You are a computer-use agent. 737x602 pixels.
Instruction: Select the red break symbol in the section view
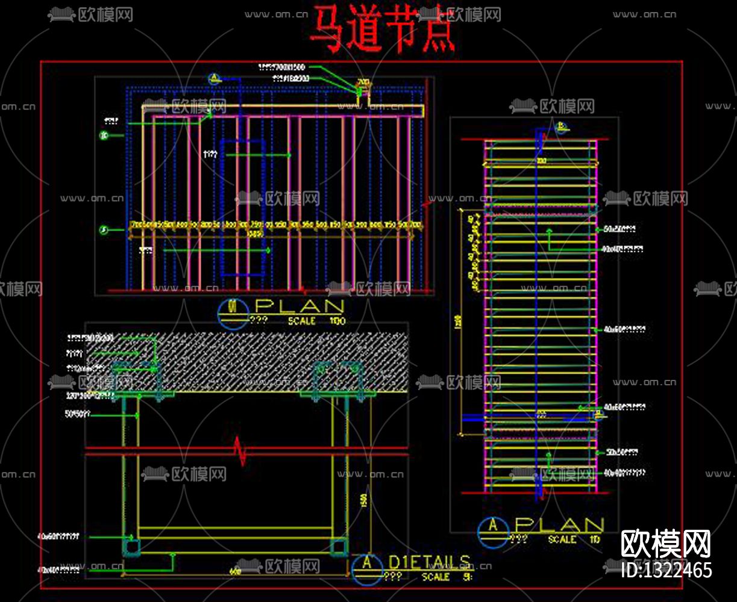pyautogui.click(x=241, y=451)
